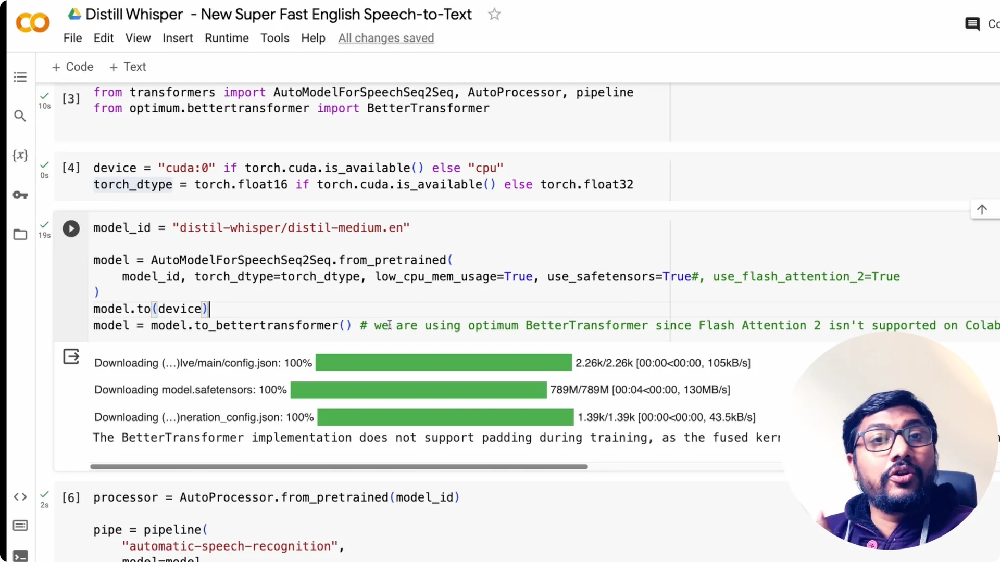Open the Runtime menu
The height and width of the screenshot is (562, 1000).
click(x=227, y=38)
